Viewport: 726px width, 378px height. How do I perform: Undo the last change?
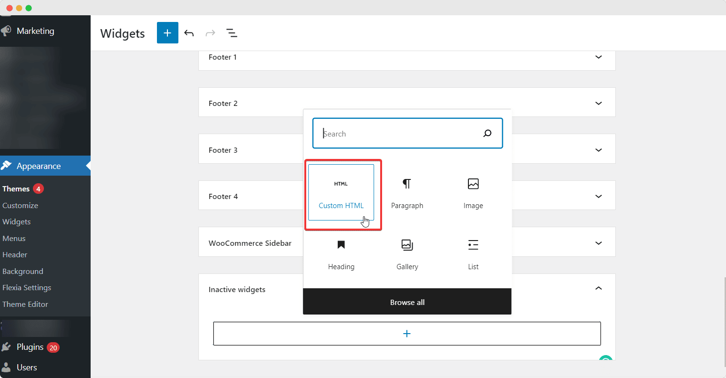189,33
